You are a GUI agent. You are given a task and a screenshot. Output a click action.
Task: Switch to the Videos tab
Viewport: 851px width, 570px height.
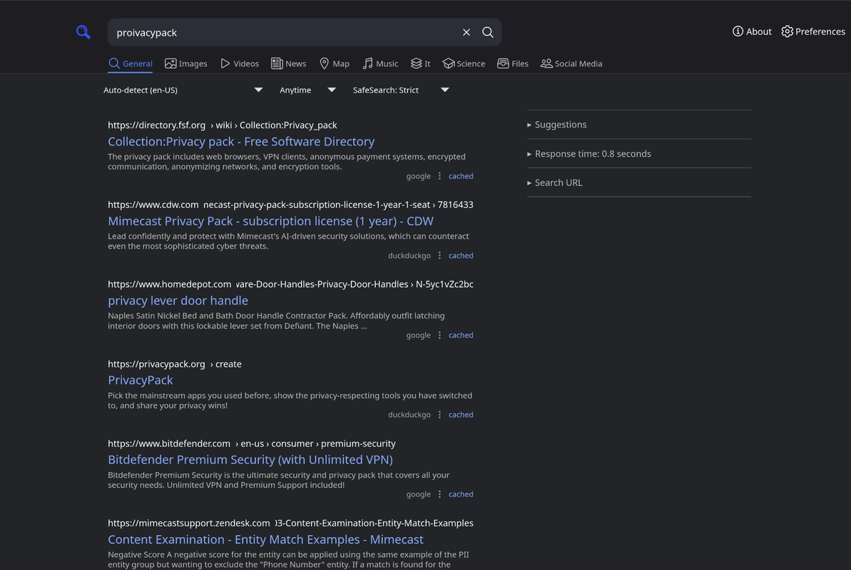(x=240, y=63)
